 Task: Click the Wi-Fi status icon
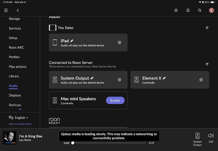pyautogui.click(x=200, y=2)
